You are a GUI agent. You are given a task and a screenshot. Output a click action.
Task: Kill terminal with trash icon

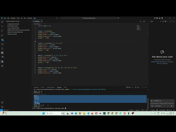pyautogui.click(x=138, y=87)
